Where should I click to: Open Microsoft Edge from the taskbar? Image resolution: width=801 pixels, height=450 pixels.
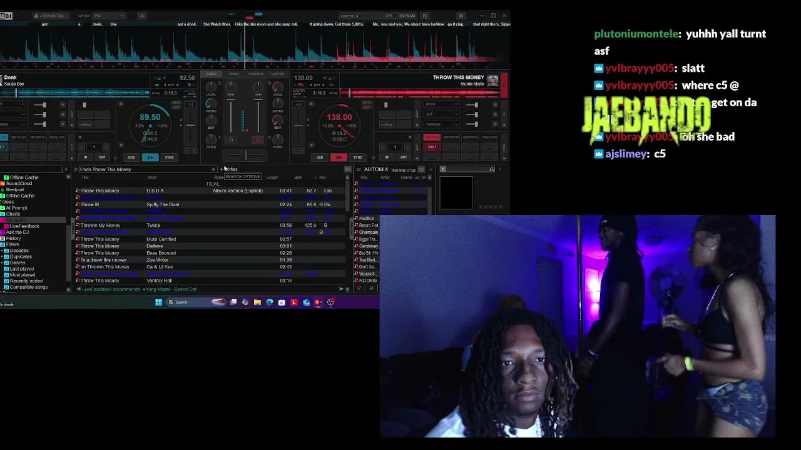[x=270, y=302]
